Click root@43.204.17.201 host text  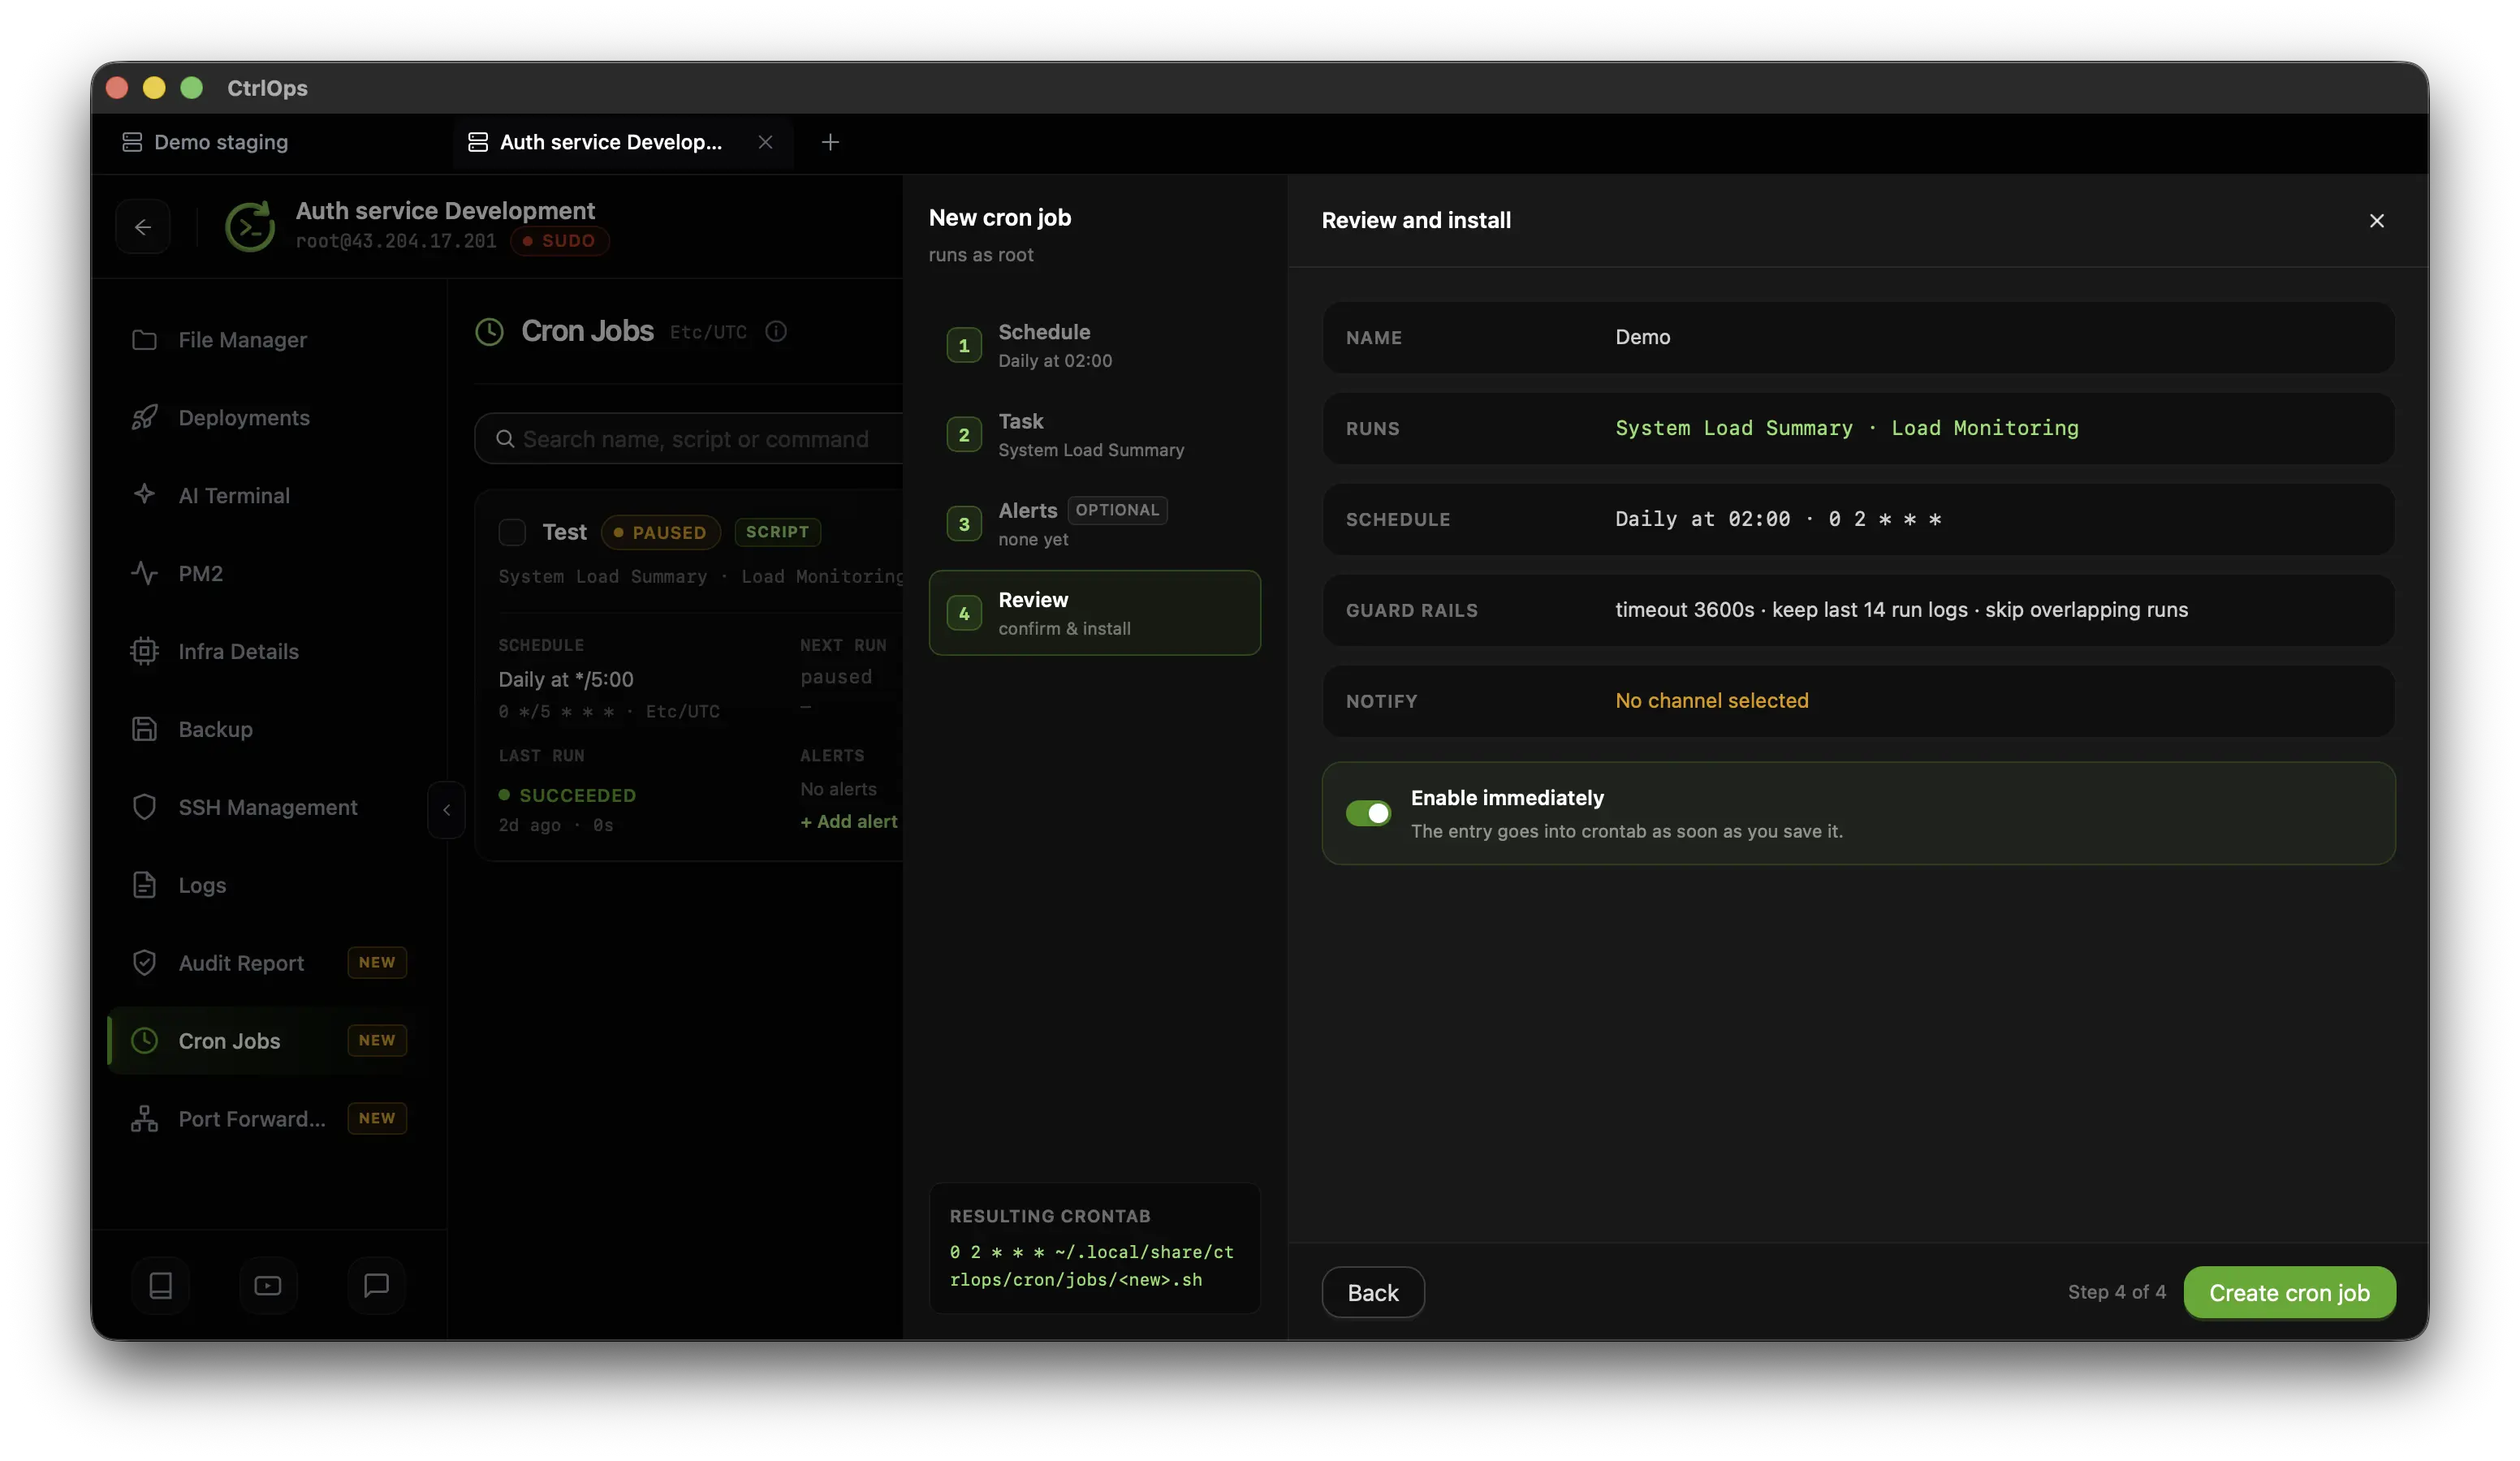coord(396,241)
